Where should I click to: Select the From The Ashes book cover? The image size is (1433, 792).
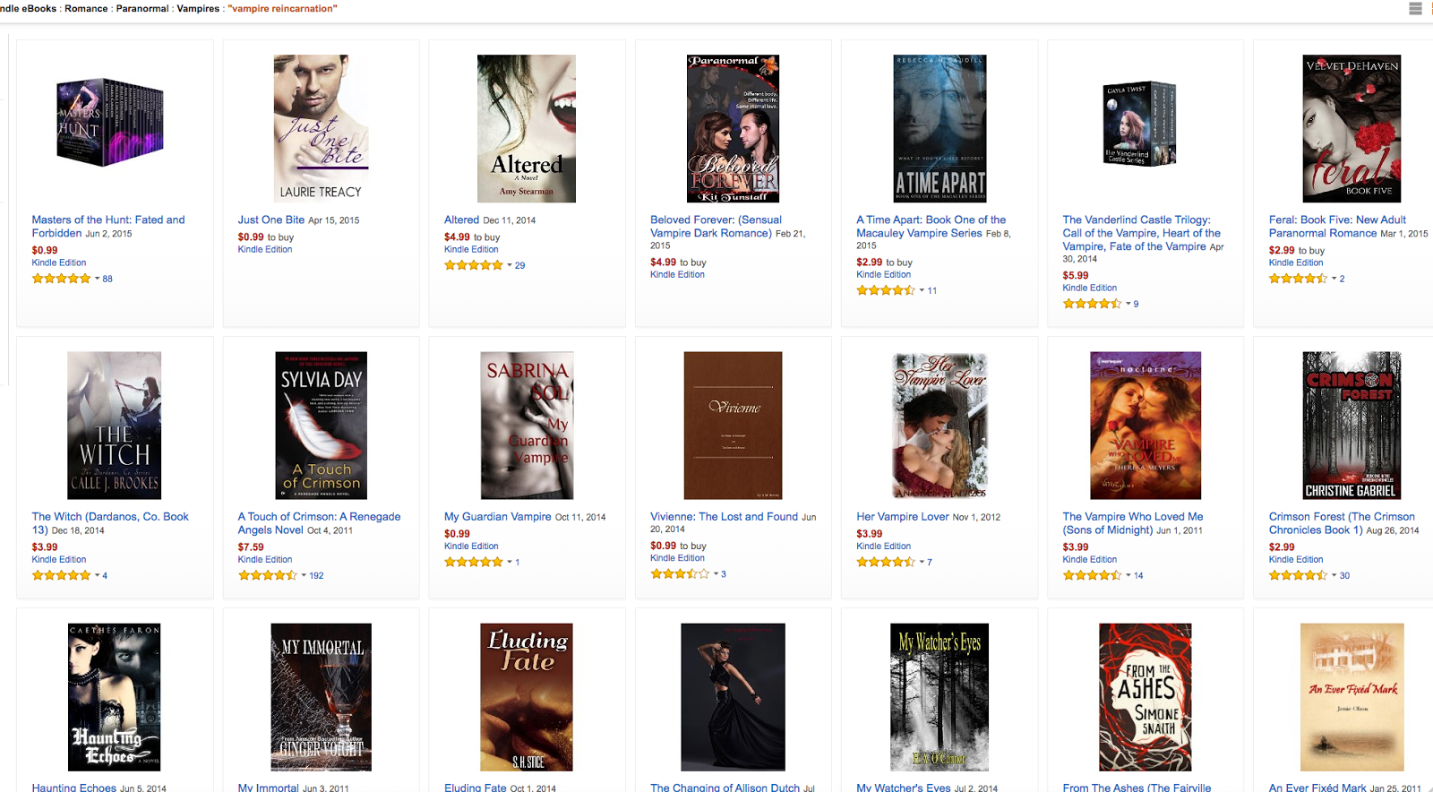pyautogui.click(x=1146, y=697)
